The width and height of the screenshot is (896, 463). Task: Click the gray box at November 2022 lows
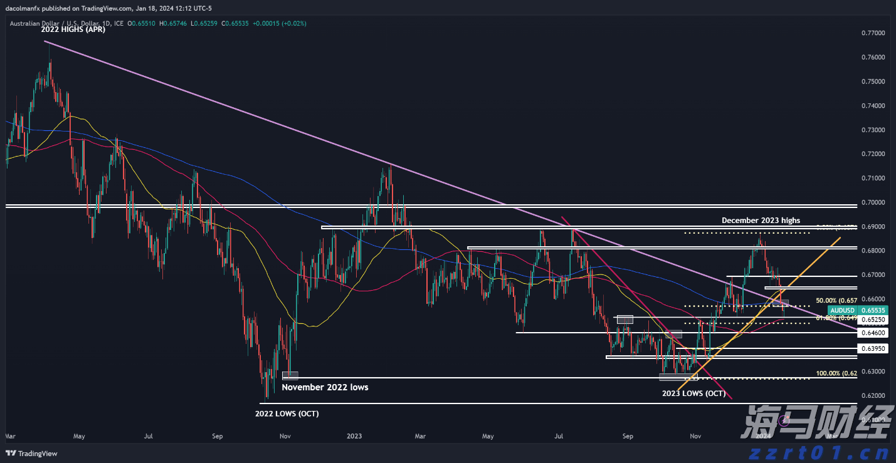pos(290,375)
